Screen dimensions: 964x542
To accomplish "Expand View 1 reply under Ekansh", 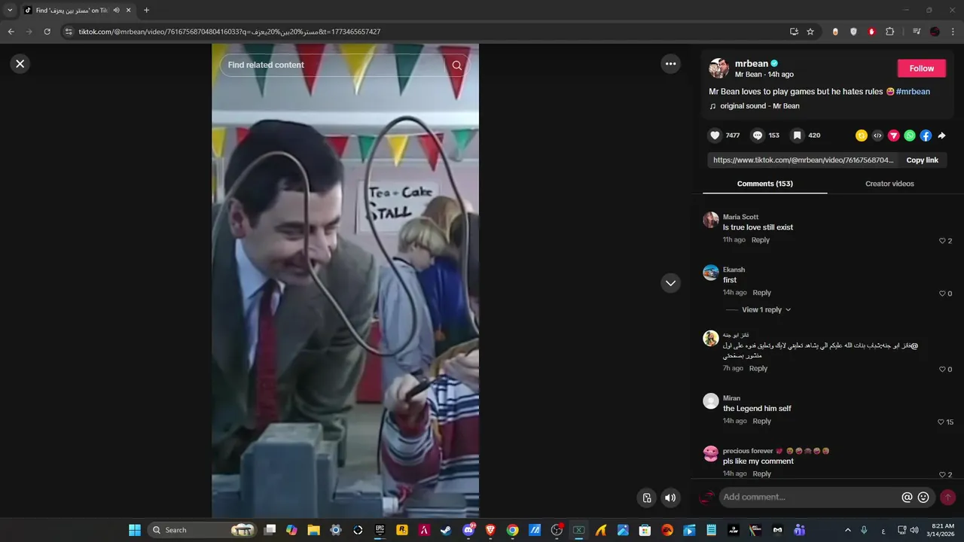I will 766,309.
